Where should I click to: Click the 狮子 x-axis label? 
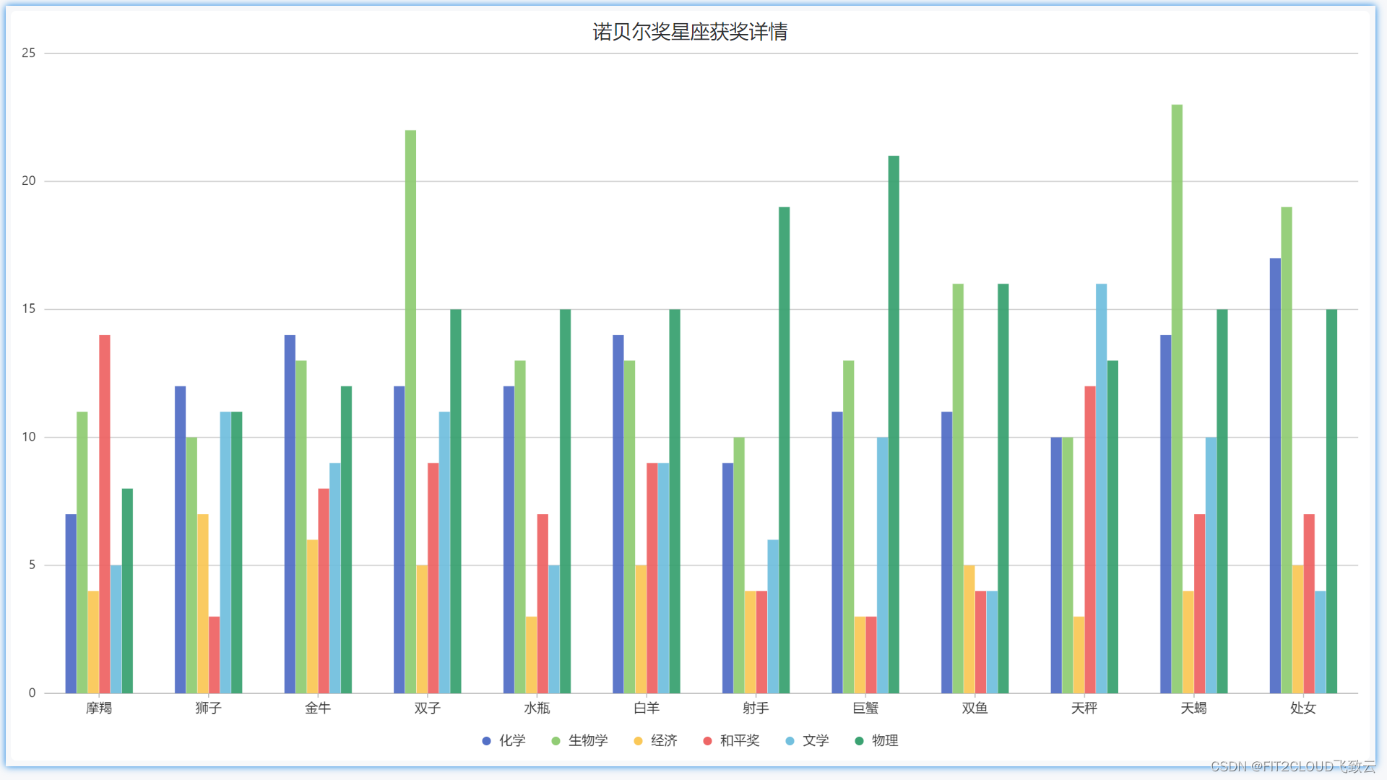[x=208, y=708]
